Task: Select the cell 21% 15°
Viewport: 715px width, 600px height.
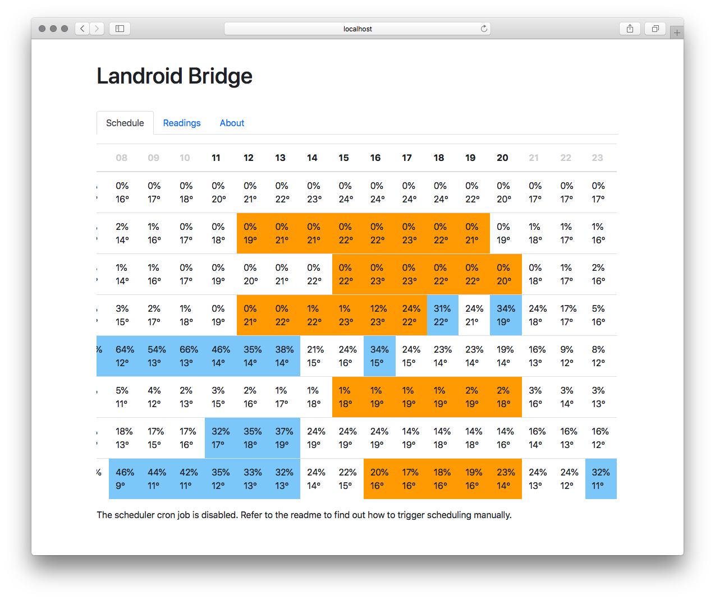Action: tap(316, 356)
